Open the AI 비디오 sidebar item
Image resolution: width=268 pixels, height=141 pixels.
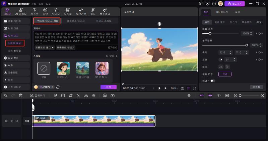tap(16, 28)
